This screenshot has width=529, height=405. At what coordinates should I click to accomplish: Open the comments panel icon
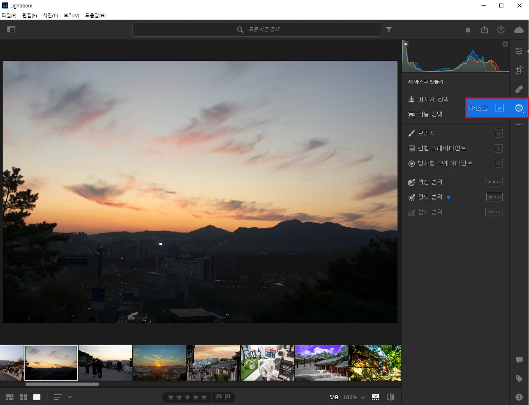point(519,360)
